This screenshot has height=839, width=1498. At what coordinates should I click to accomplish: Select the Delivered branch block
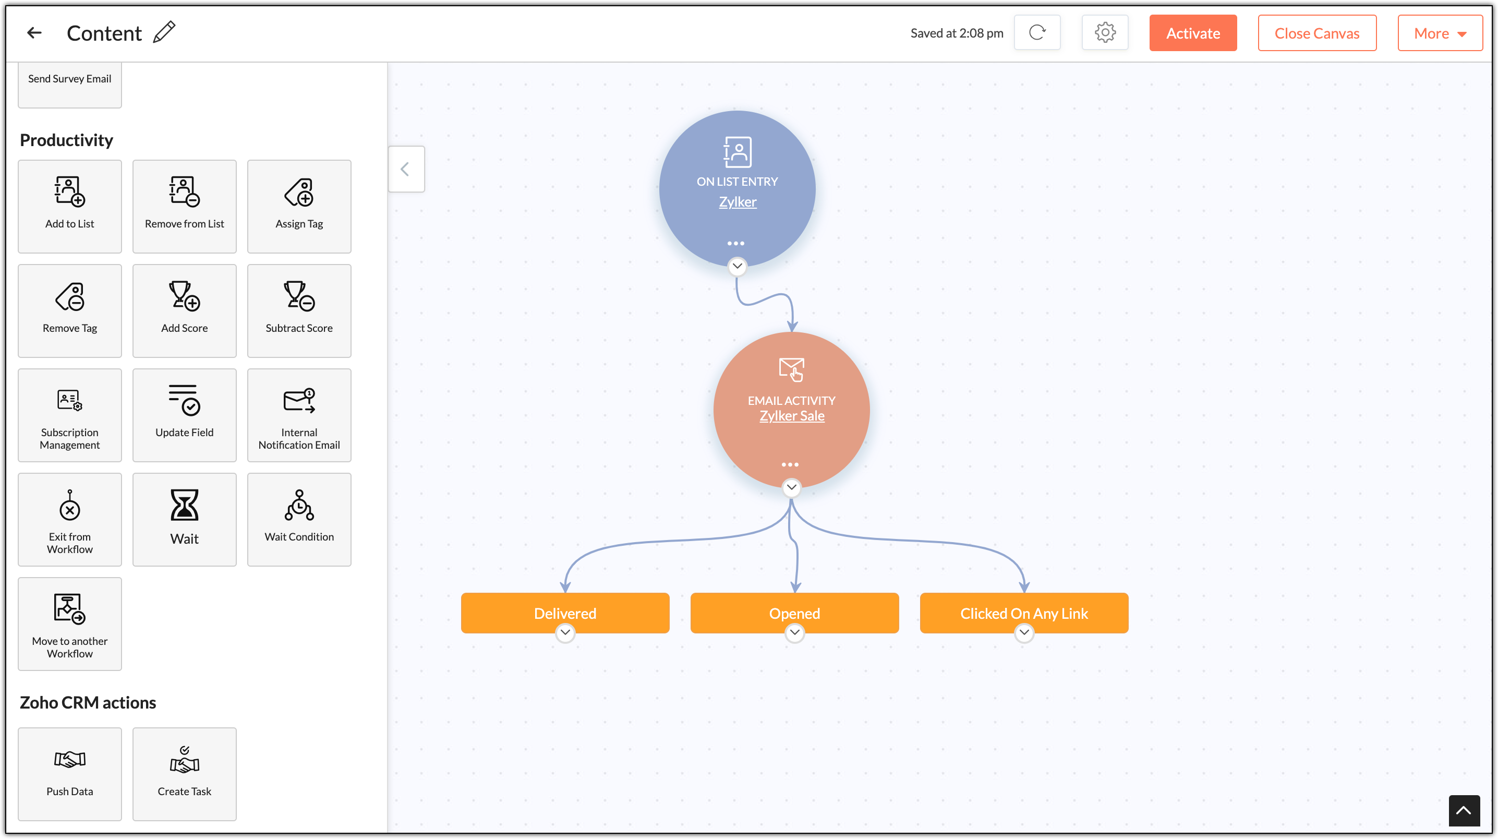pyautogui.click(x=565, y=613)
